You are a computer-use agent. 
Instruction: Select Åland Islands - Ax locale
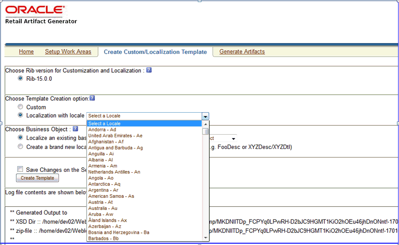click(144, 220)
